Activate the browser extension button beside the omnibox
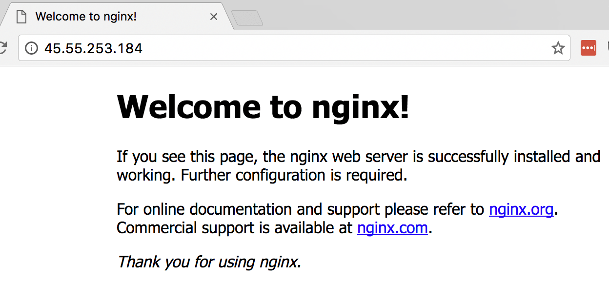Screen dimensions: 609x284 tap(588, 48)
